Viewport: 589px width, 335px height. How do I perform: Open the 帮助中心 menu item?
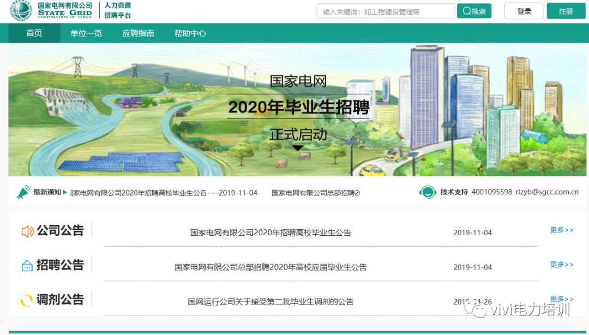pos(190,33)
